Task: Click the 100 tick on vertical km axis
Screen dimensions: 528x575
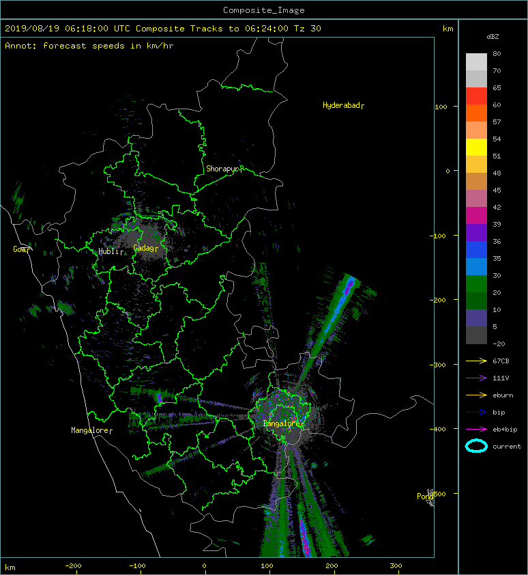Action: point(441,107)
